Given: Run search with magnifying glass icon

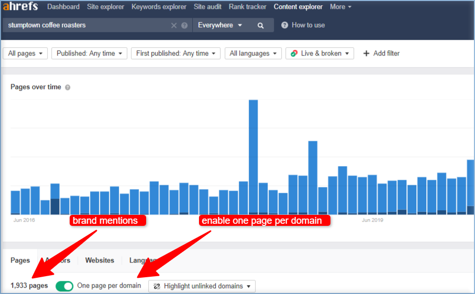Looking at the screenshot, I should point(260,26).
